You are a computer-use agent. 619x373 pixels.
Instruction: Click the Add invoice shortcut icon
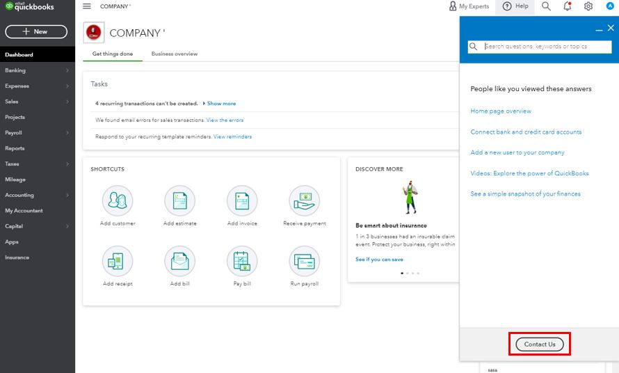click(x=242, y=200)
